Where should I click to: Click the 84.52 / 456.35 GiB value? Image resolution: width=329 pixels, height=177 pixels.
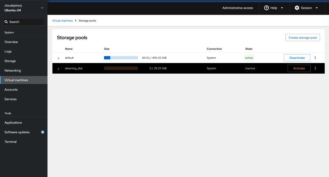(154, 58)
